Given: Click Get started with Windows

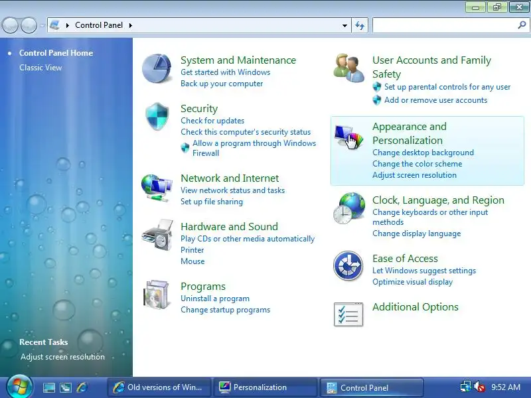Looking at the screenshot, I should [225, 72].
